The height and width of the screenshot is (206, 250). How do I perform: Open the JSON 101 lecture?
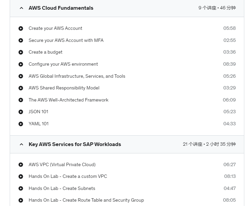point(38,112)
